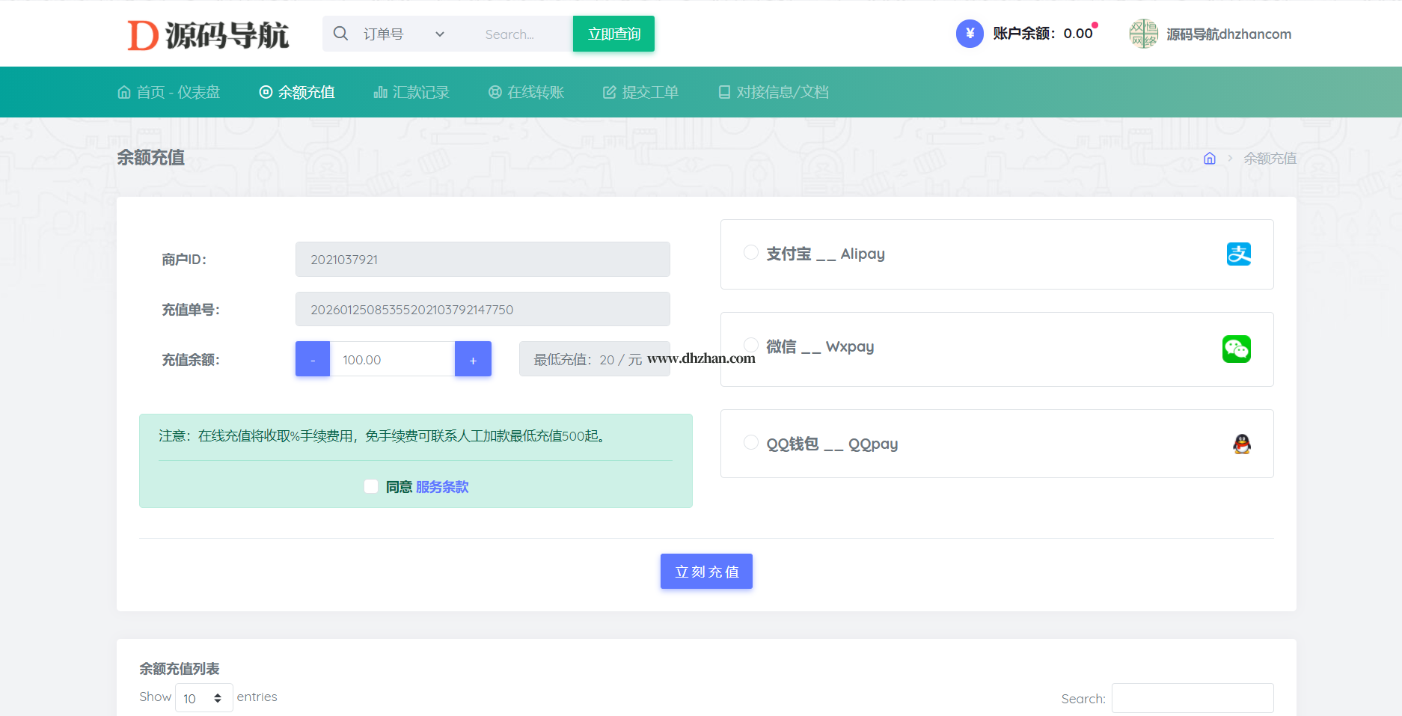The width and height of the screenshot is (1402, 716).
Task: Click the yen account balance icon
Action: point(970,34)
